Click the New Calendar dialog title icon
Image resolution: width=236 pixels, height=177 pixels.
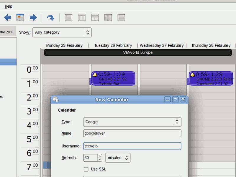(56, 99)
